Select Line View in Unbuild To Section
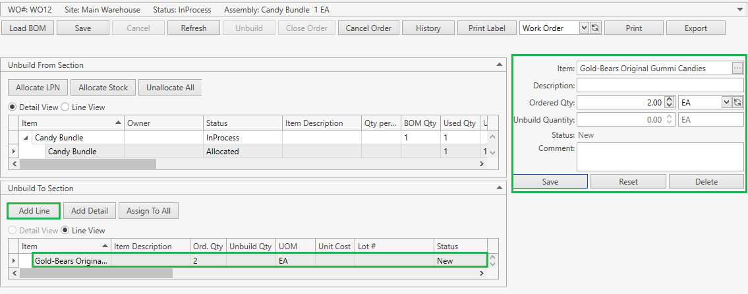748x294 pixels. click(65, 231)
